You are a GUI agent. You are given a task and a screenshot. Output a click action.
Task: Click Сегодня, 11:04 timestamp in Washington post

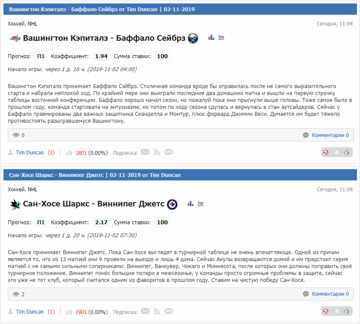point(334,24)
